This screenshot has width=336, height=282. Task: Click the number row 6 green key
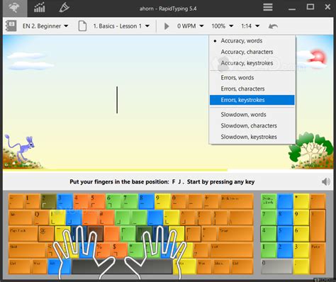113,201
